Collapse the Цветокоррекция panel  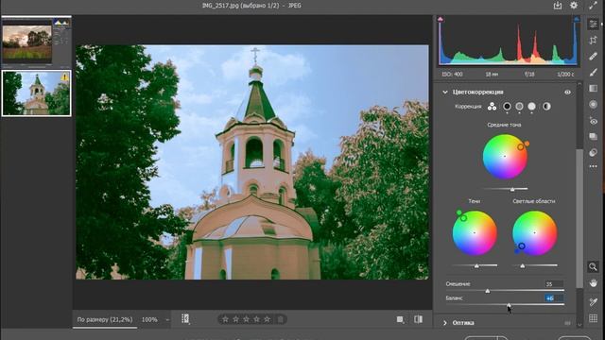pyautogui.click(x=445, y=93)
